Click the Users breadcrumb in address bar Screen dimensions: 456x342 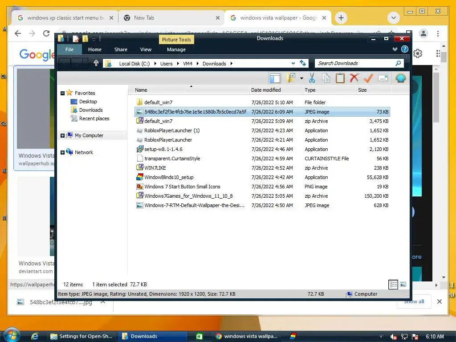(x=167, y=64)
